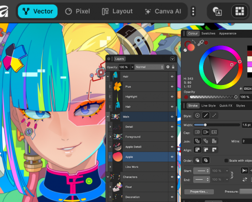
Task: Open the Styles tab
Action: pyautogui.click(x=240, y=106)
